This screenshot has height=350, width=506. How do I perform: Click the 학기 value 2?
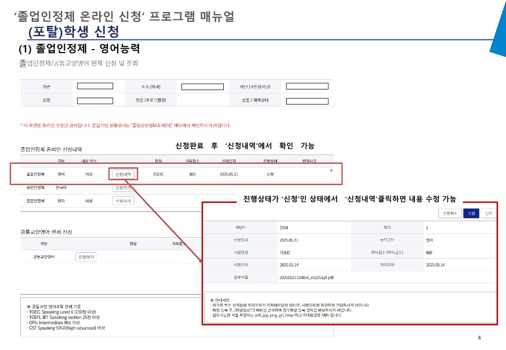427,227
